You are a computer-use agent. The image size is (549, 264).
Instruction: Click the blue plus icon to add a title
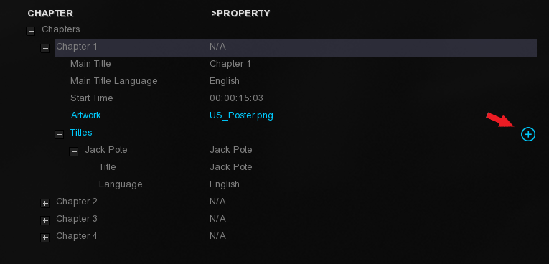[x=528, y=134]
